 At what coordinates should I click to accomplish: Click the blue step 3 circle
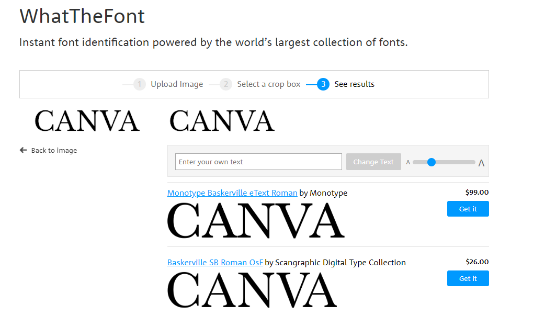coord(323,84)
